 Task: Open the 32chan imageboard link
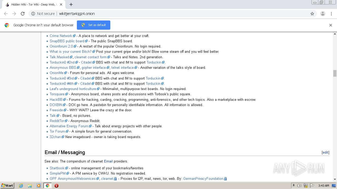click(x=55, y=137)
